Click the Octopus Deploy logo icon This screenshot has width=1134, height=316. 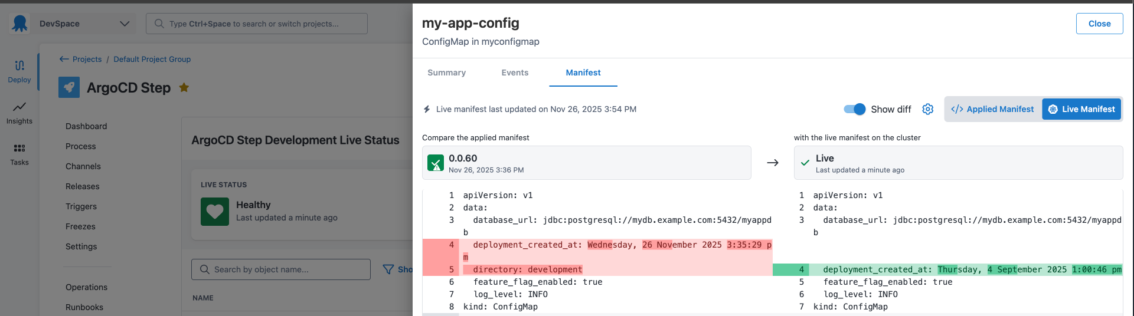coord(19,24)
